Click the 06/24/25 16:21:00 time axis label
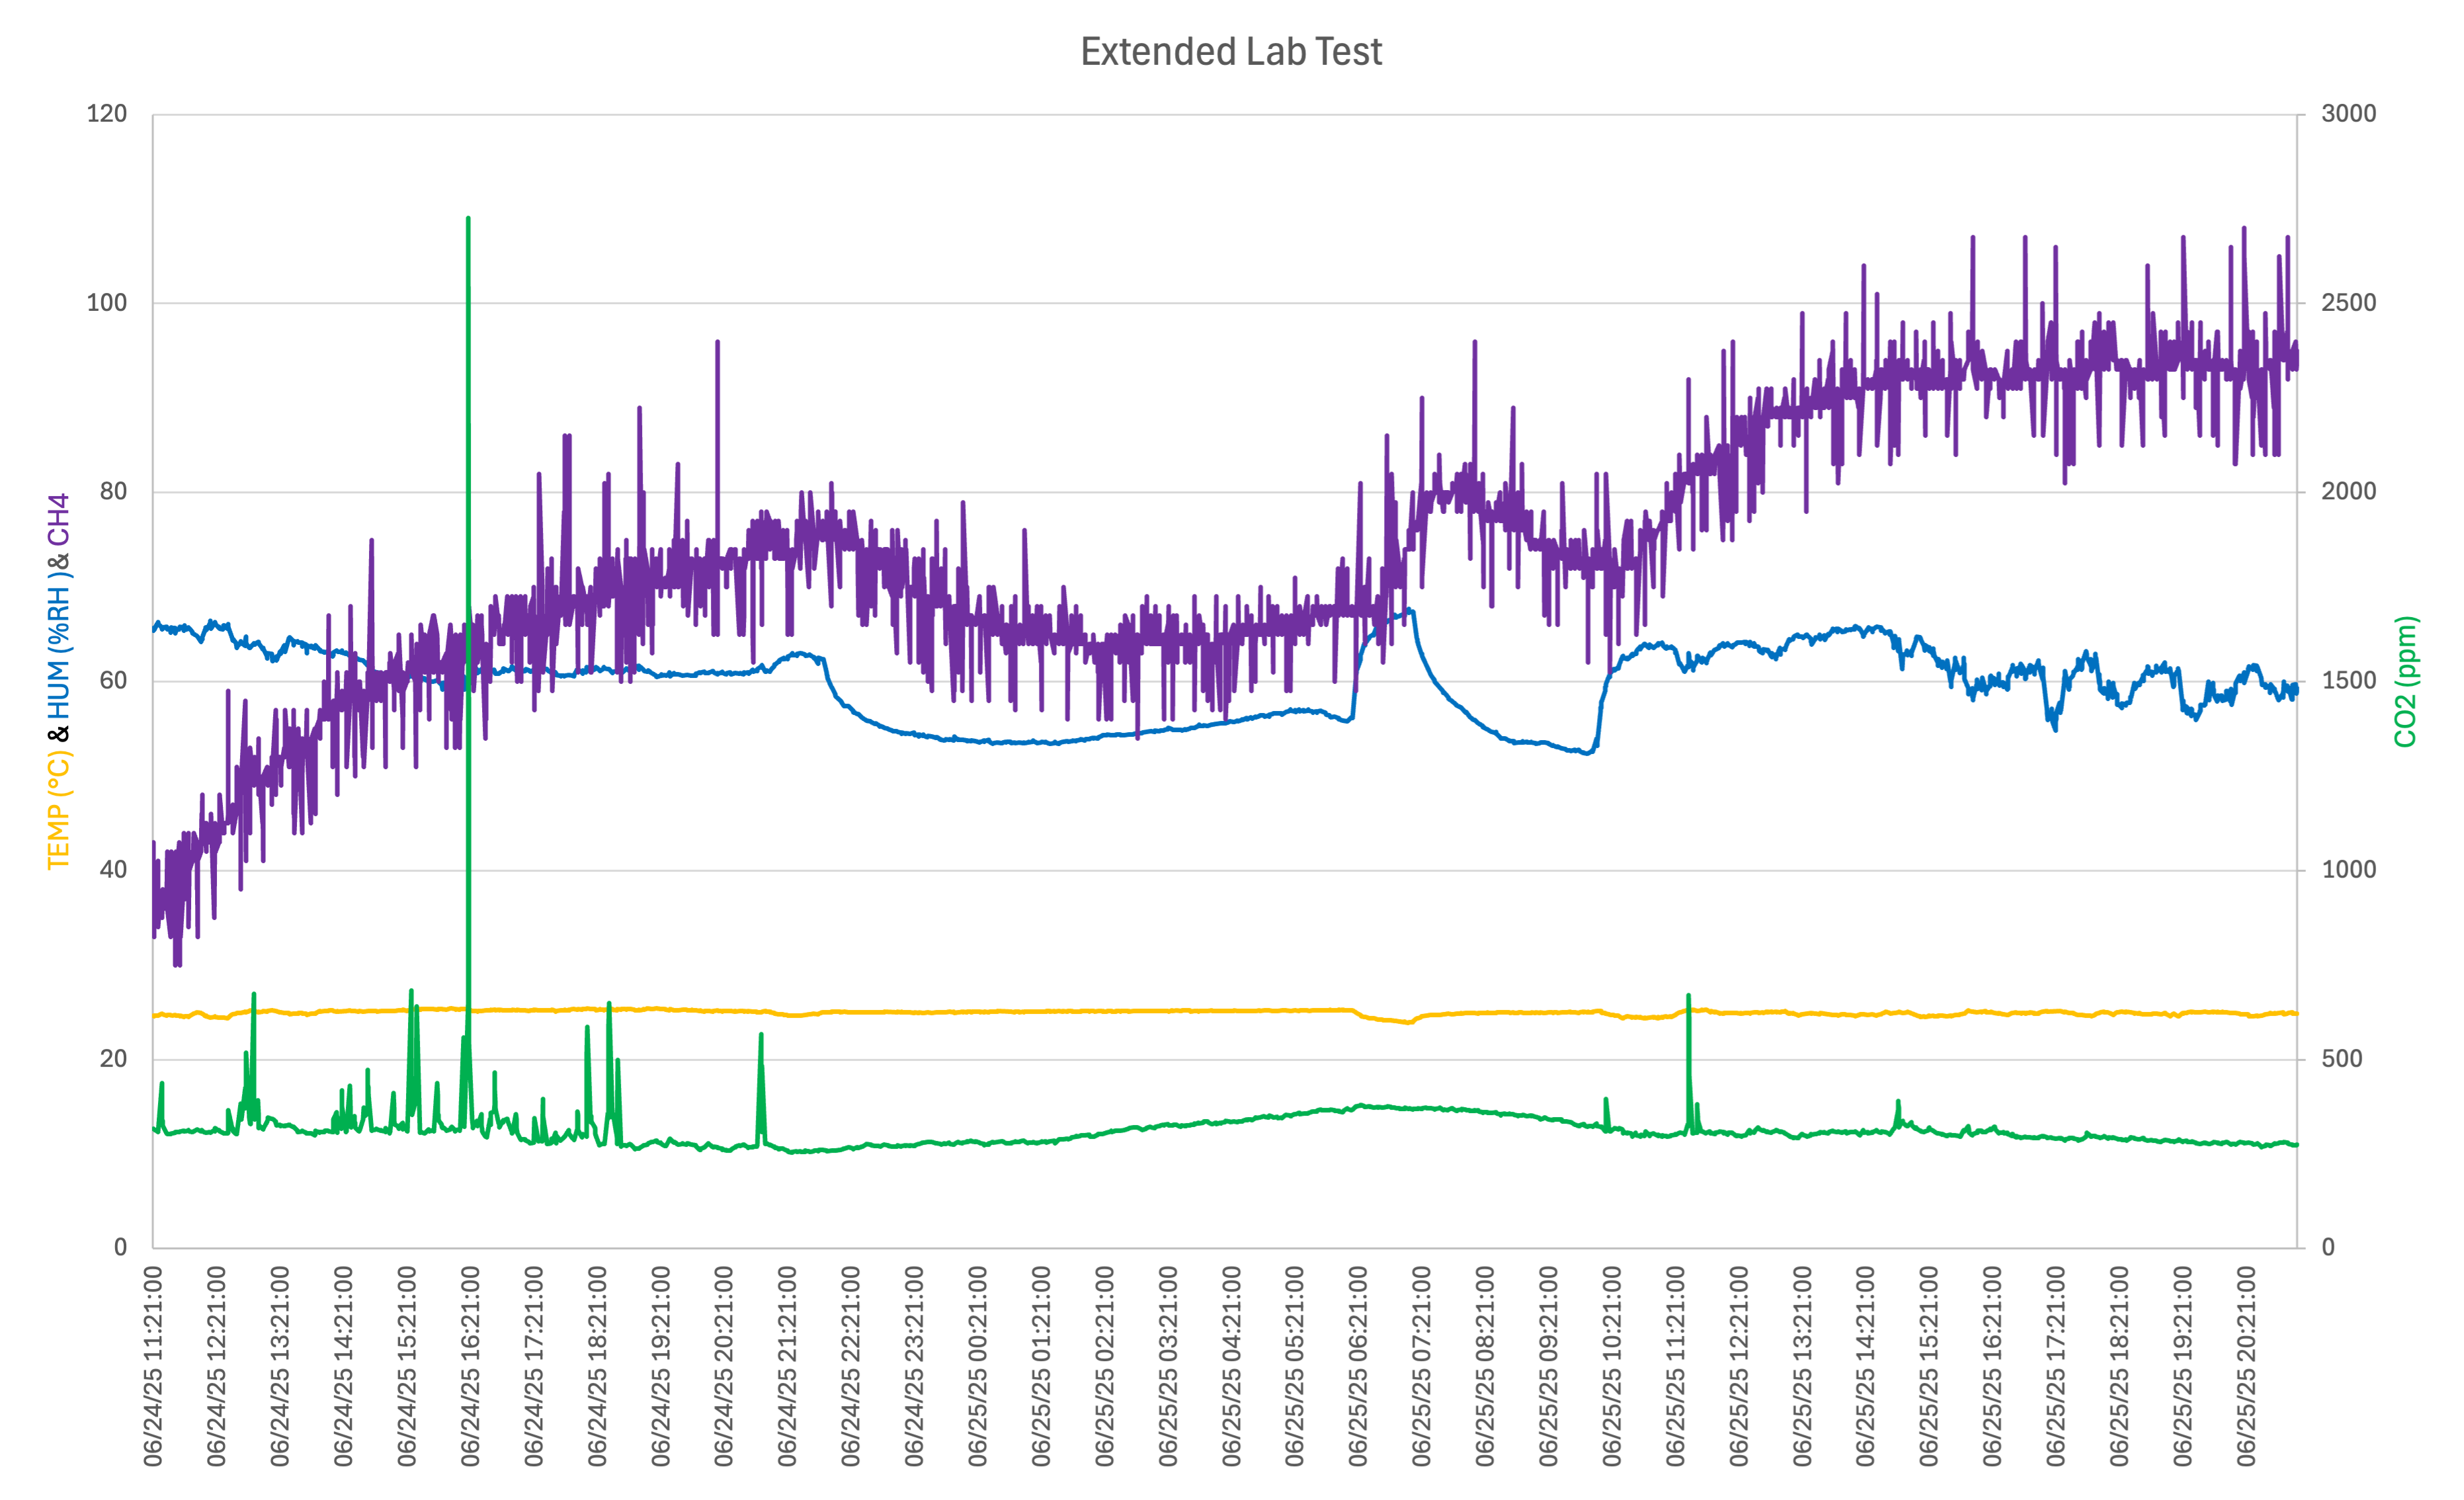The image size is (2464, 1500). (x=470, y=1366)
